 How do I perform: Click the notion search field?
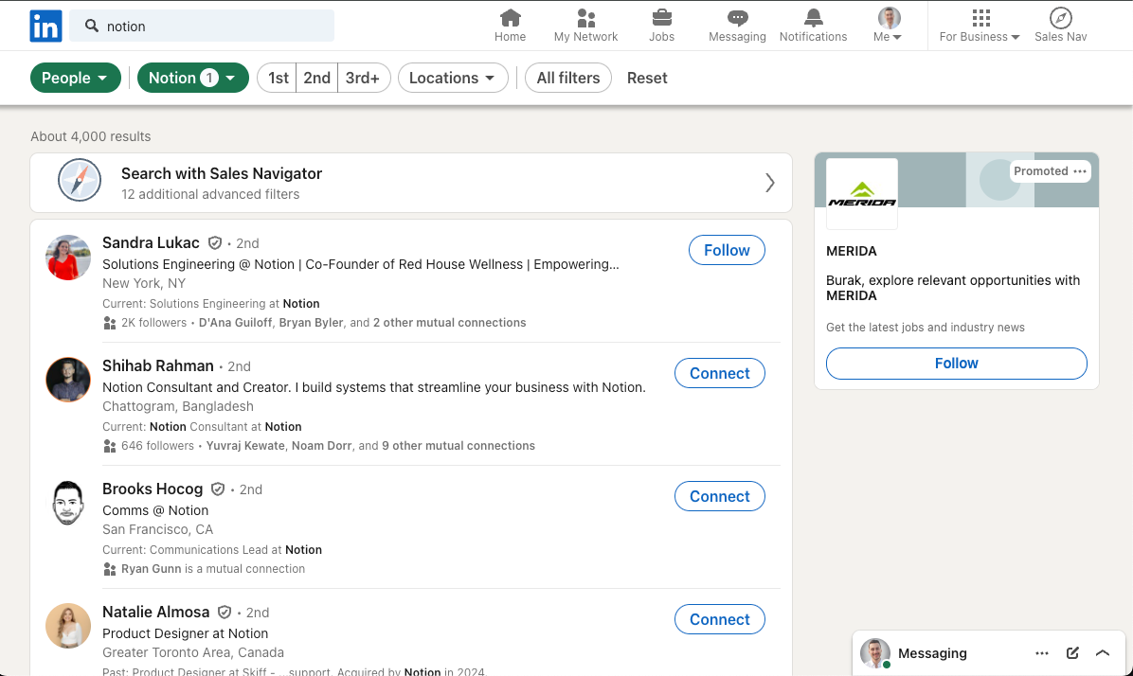pos(203,26)
